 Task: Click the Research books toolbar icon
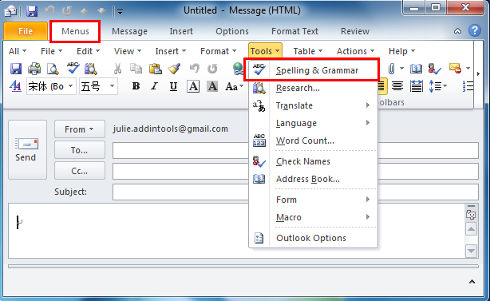coord(91,69)
